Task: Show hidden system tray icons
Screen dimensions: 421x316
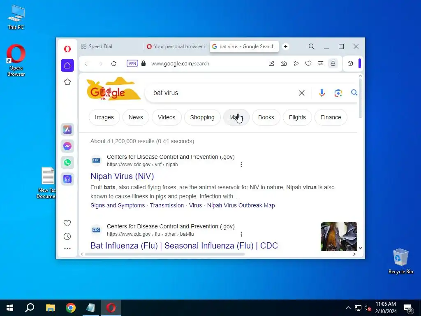Action: [348, 308]
